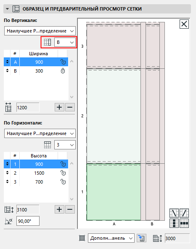Click horizontal dots frame pattern icon
The width and height of the screenshot is (196, 249).
184,223
